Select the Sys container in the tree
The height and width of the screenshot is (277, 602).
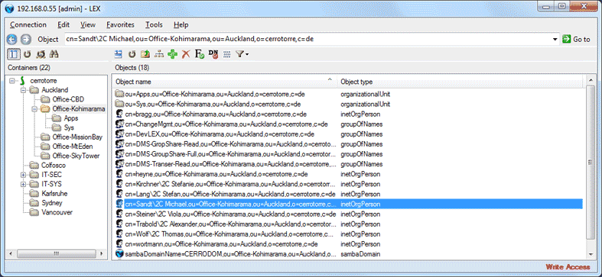point(69,127)
